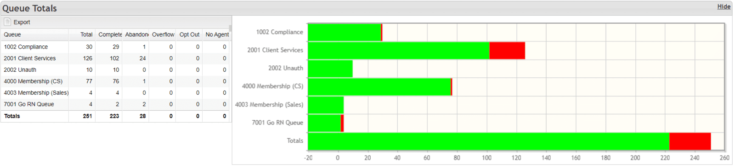Image resolution: width=735 pixels, height=166 pixels.
Task: Click the Export document icon
Action: (x=7, y=22)
